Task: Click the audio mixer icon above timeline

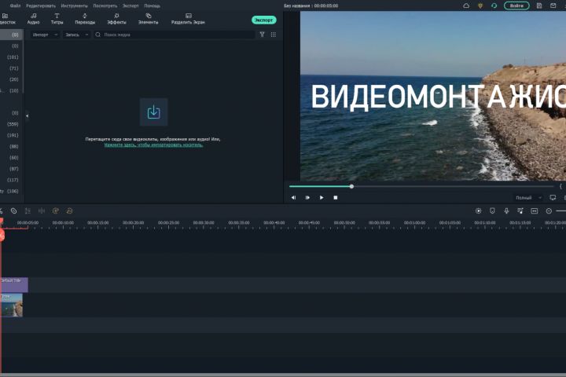Action: (520, 211)
